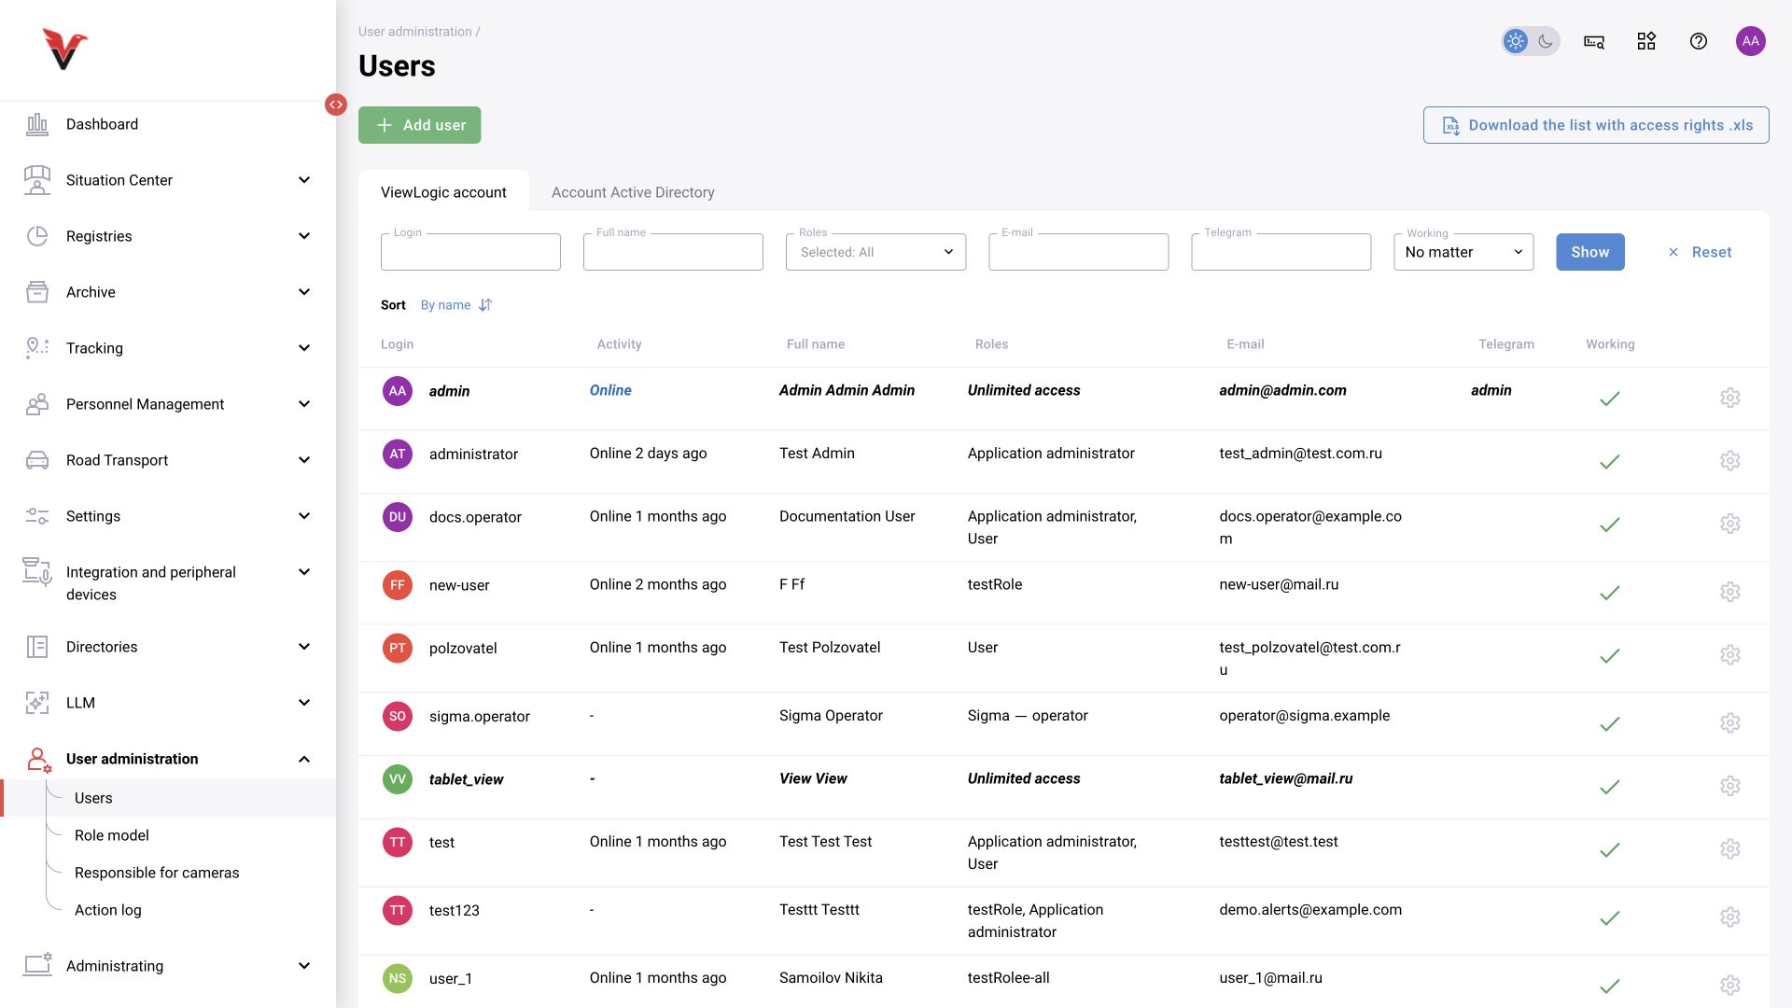
Task: Open the Working filter dropdown
Action: tap(1463, 252)
